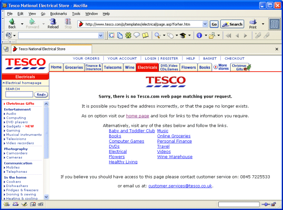
Task: Click the browser URL address field
Action: pos(143,24)
